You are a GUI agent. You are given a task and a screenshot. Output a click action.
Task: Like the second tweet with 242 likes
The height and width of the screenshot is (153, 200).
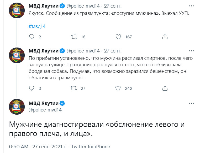coord(118,88)
